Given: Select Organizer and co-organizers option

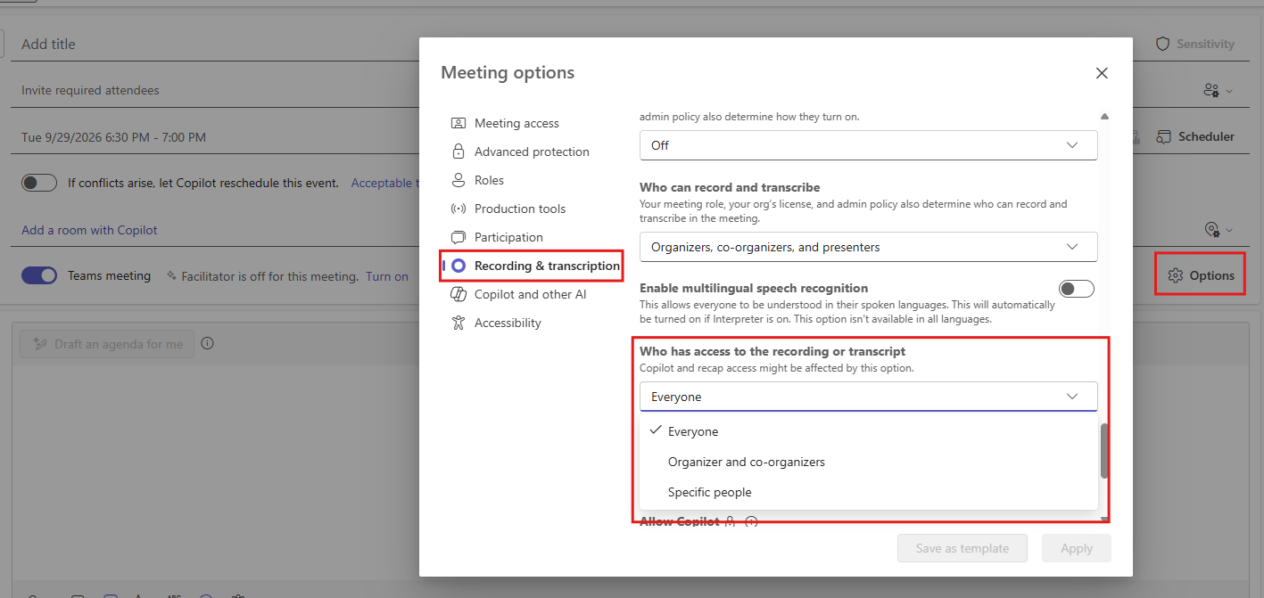Looking at the screenshot, I should point(868,462).
